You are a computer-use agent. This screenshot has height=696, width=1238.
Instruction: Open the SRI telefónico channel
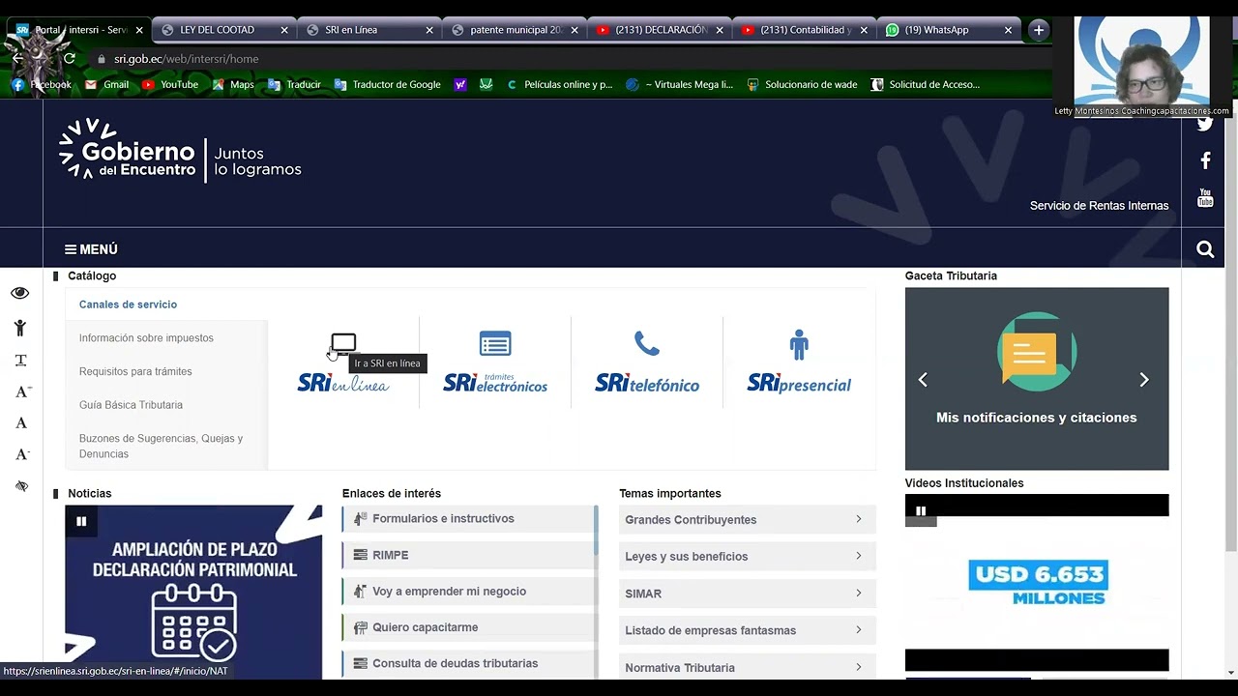pyautogui.click(x=647, y=363)
